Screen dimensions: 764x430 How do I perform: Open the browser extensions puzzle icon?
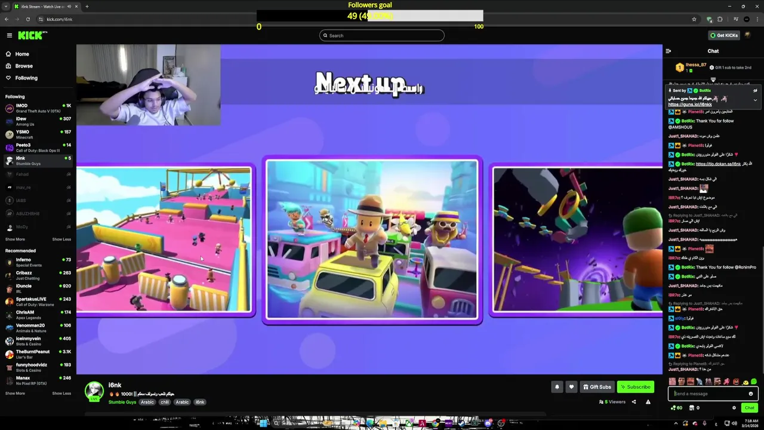pos(720,19)
